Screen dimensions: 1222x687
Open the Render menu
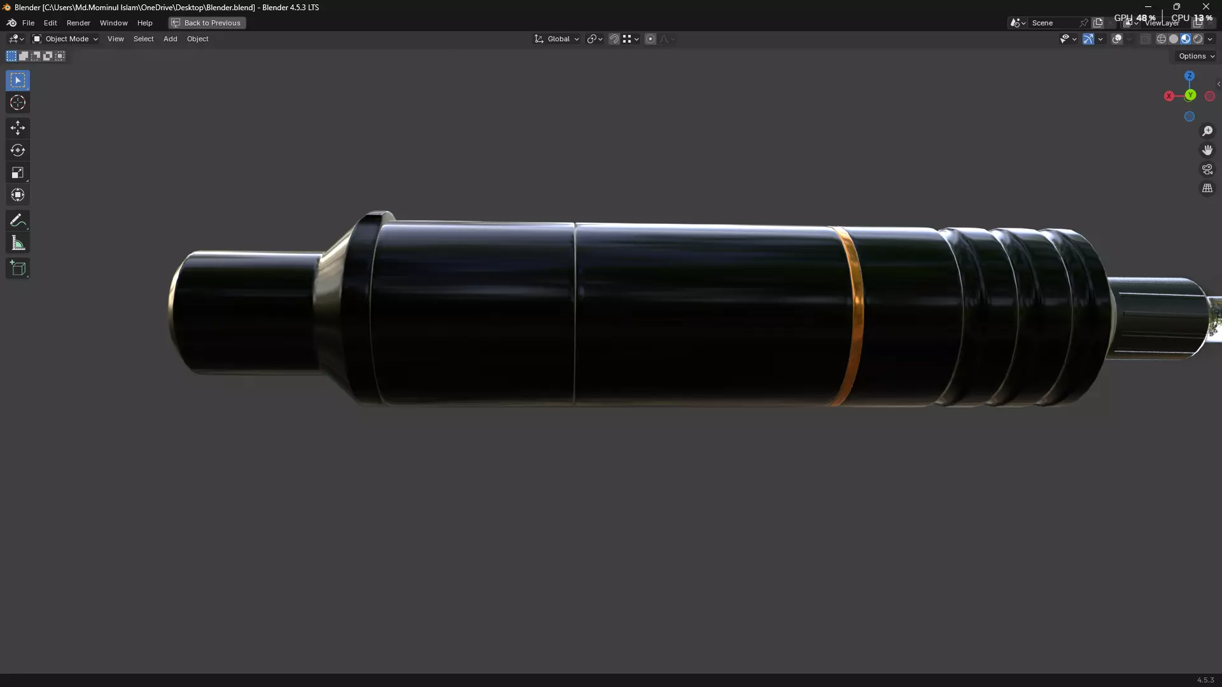(78, 23)
